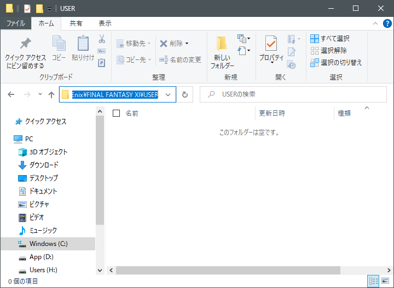Viewport: 394px width, 288px height.
Task: Switch to details view icon in status bar
Action: coord(373,281)
